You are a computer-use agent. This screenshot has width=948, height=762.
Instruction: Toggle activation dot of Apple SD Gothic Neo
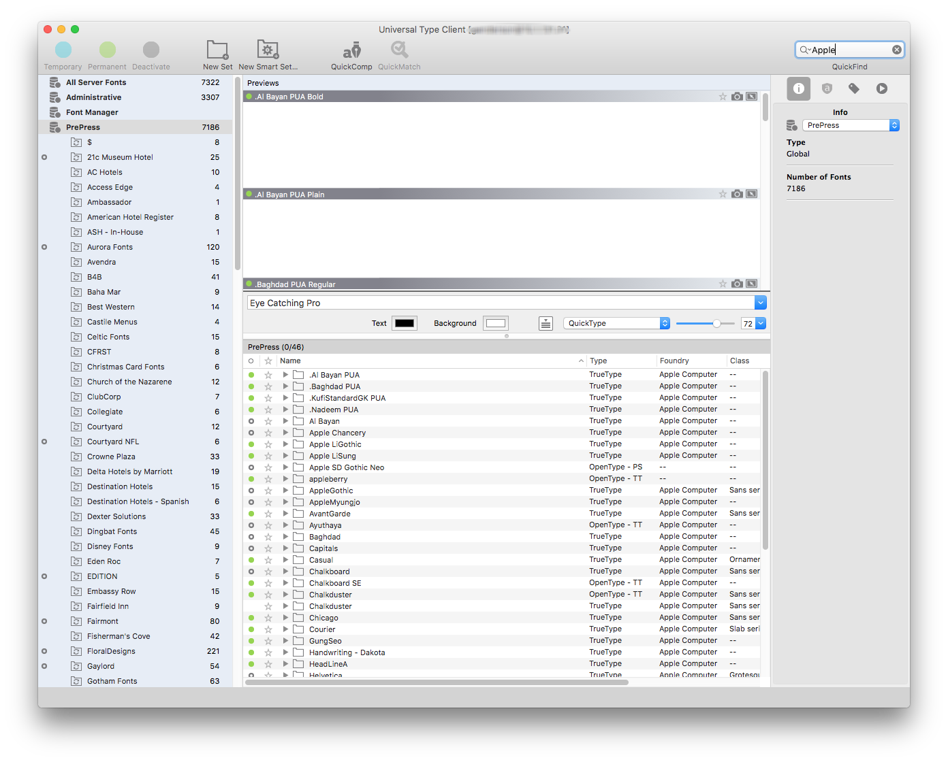(251, 467)
